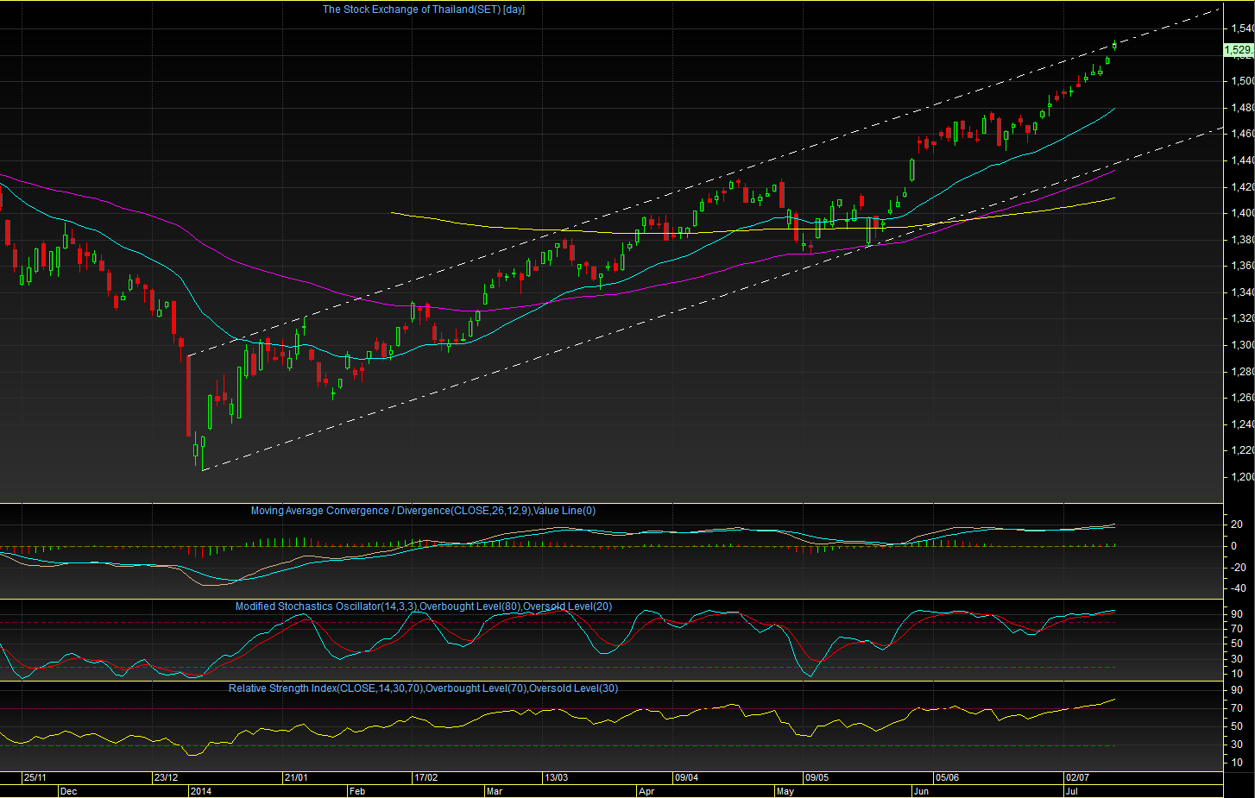
Task: Select the Jul month label on the time axis
Action: click(1071, 791)
